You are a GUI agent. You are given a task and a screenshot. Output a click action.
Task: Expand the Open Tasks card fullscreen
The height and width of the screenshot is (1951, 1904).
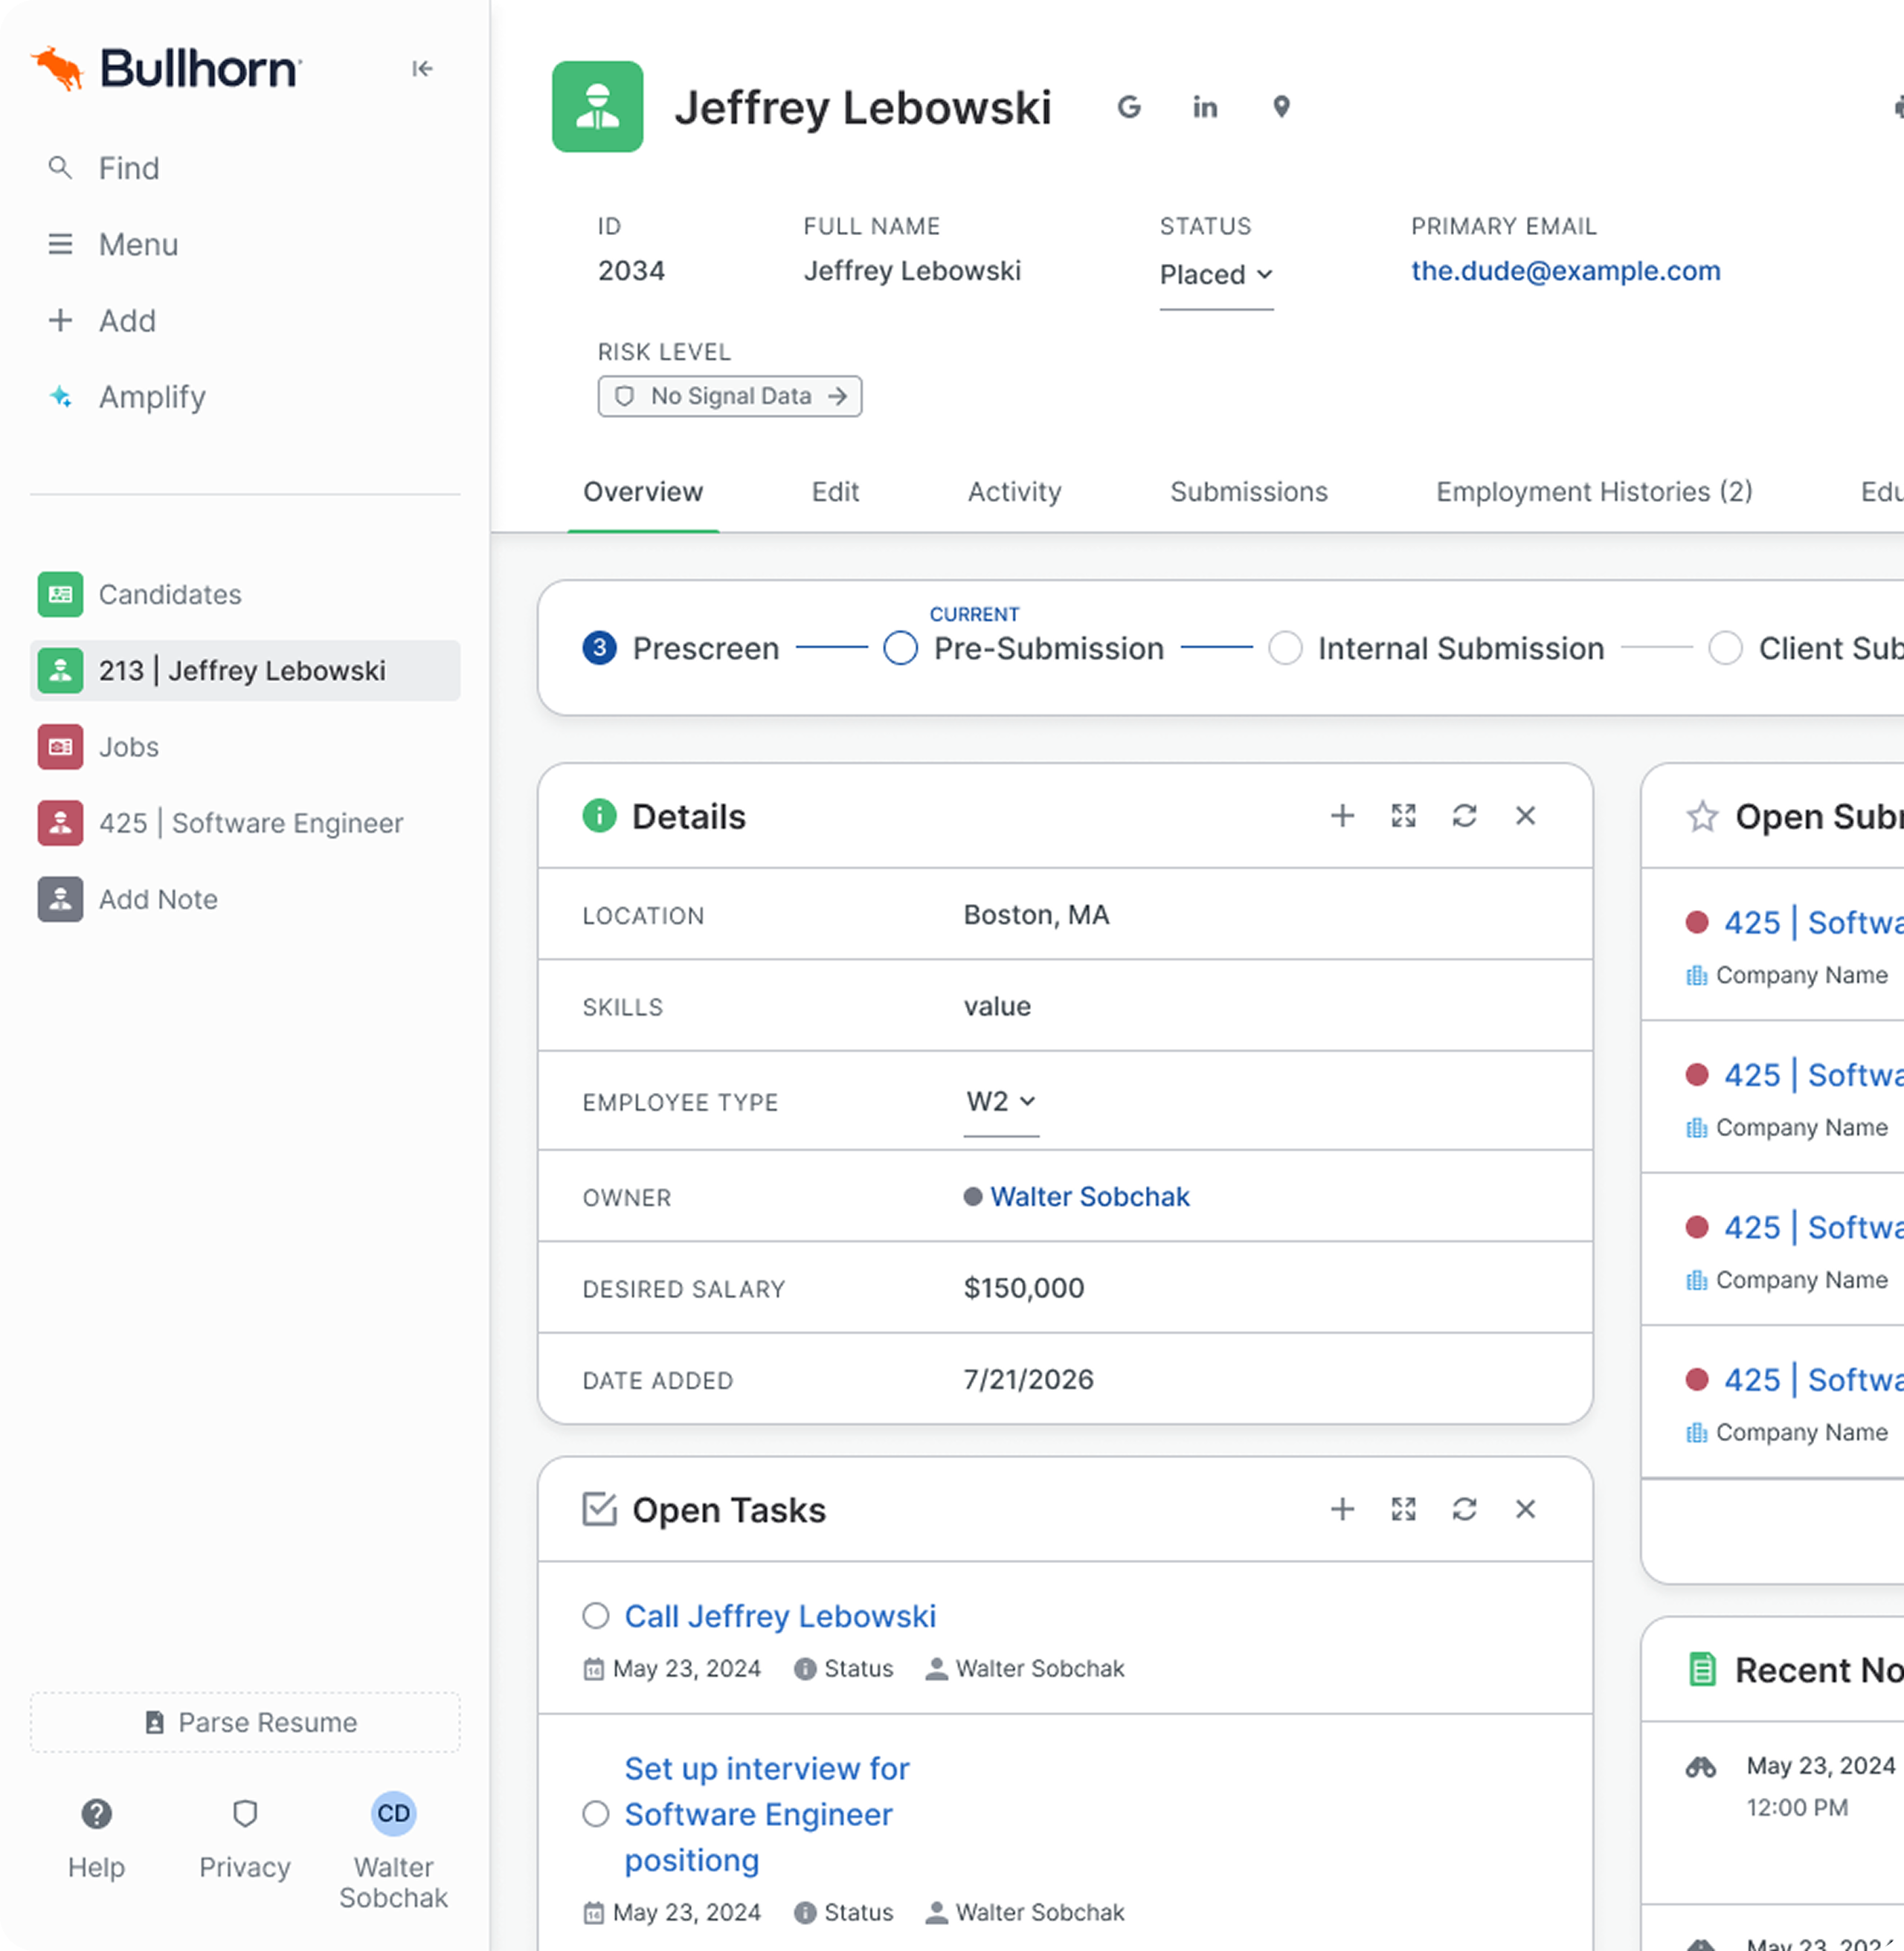(1403, 1509)
